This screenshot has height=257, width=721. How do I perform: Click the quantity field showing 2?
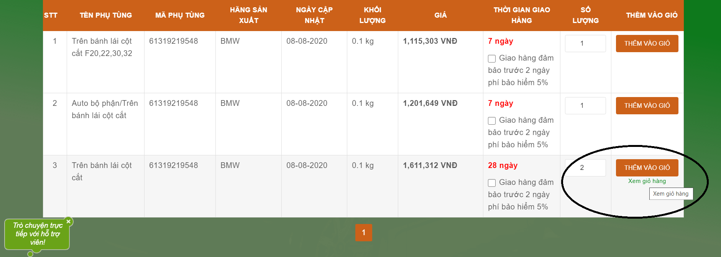pyautogui.click(x=585, y=168)
